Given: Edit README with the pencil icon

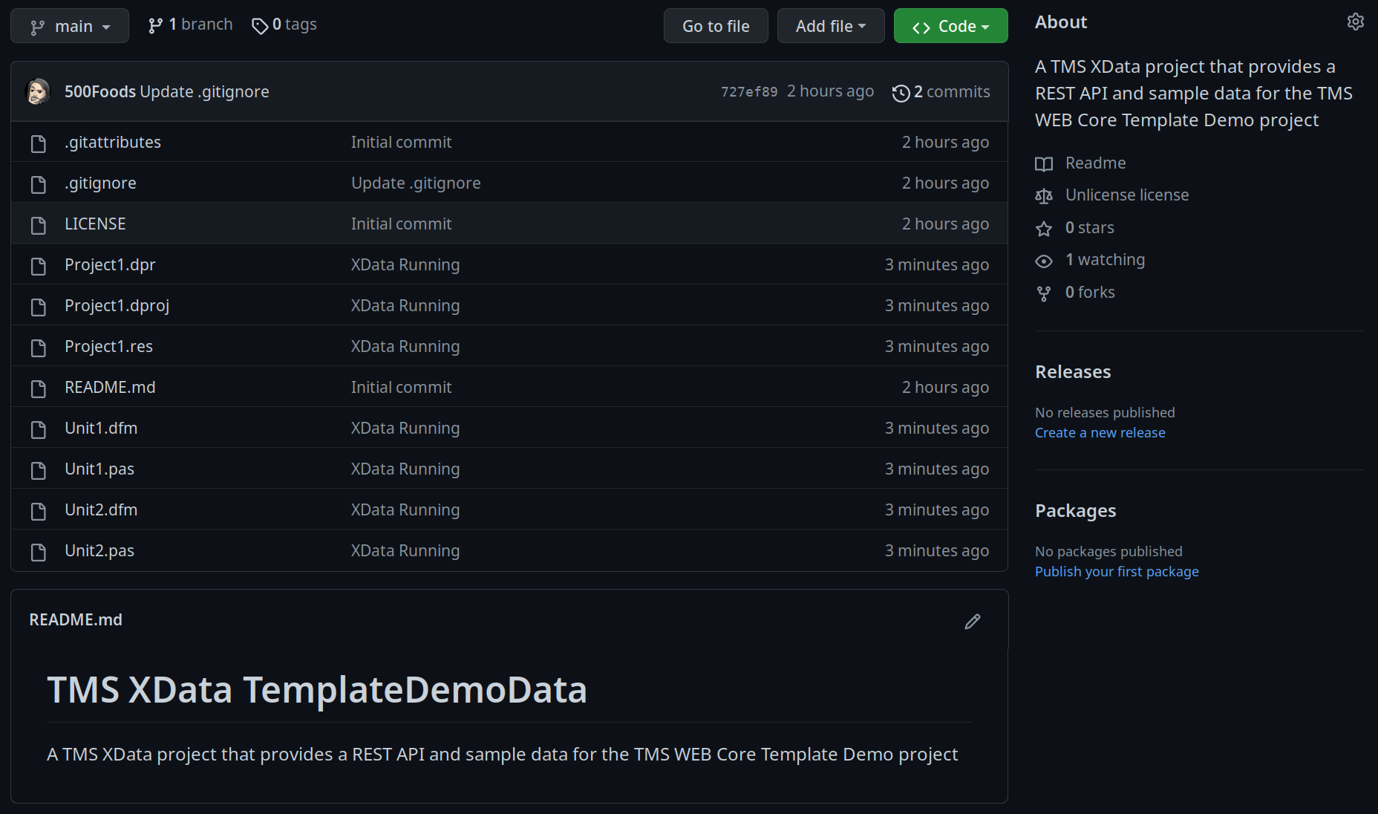Looking at the screenshot, I should (973, 622).
